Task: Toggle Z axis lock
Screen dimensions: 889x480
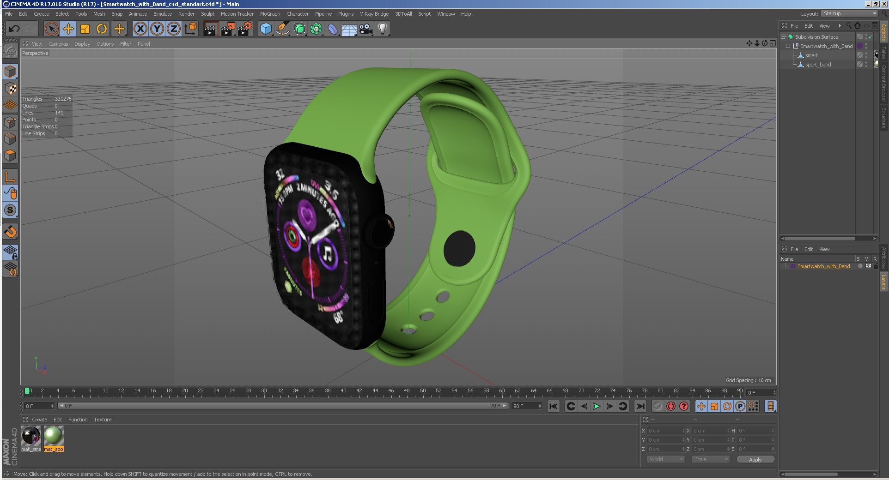Action: pyautogui.click(x=174, y=29)
